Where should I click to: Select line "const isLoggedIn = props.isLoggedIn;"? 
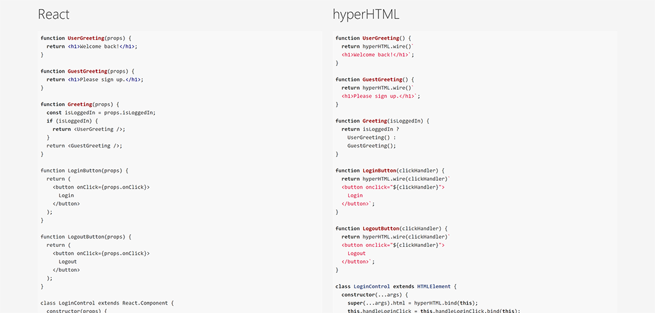(101, 113)
